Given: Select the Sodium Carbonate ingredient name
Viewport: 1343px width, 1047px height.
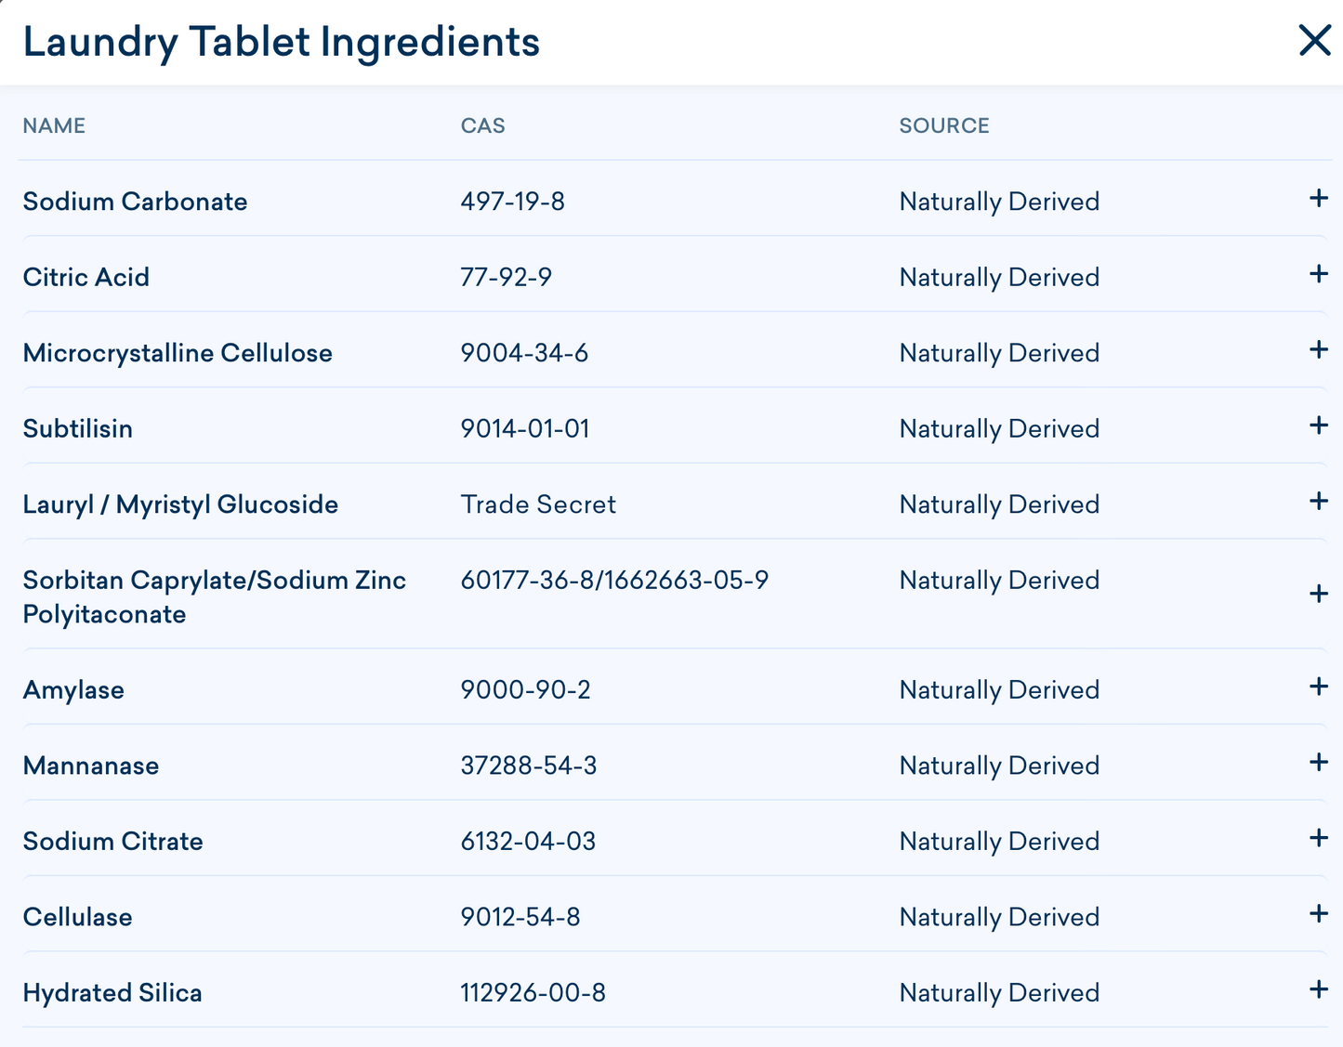Looking at the screenshot, I should (x=135, y=202).
